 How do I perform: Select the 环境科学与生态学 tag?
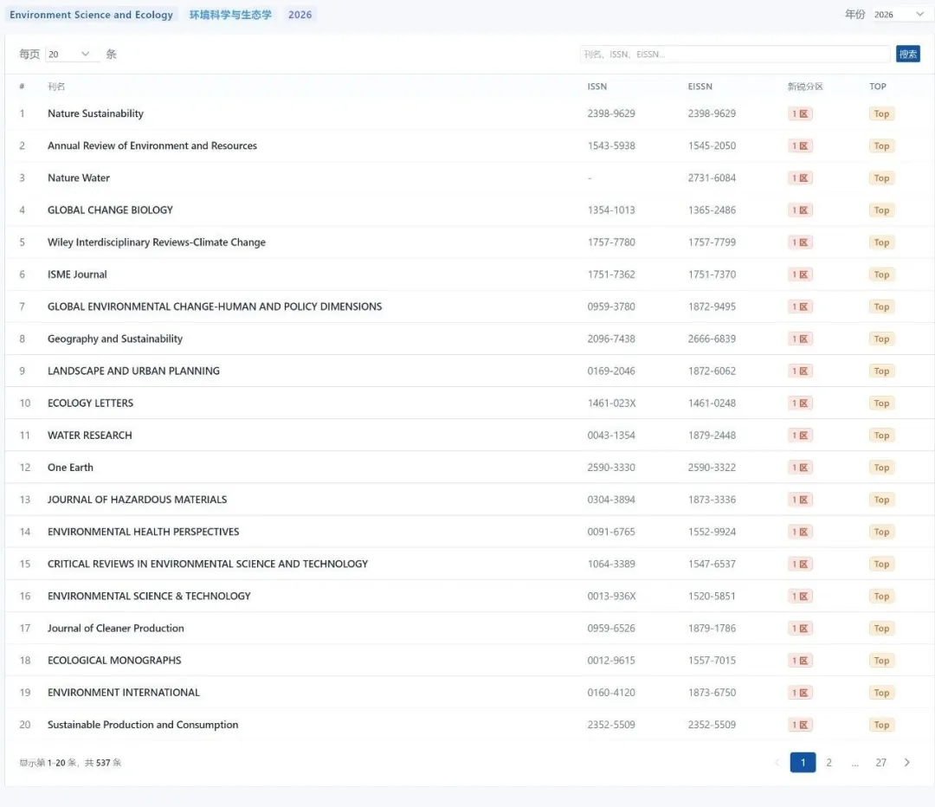click(230, 15)
